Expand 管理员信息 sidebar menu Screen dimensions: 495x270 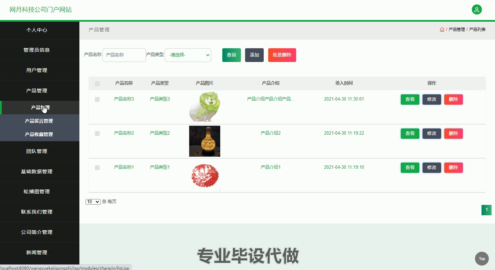39,50
